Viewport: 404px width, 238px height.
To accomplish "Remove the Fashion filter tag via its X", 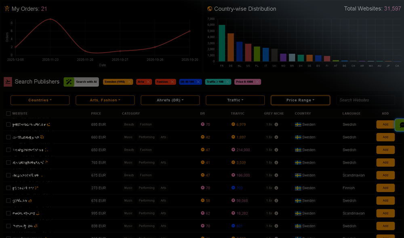I will point(172,82).
